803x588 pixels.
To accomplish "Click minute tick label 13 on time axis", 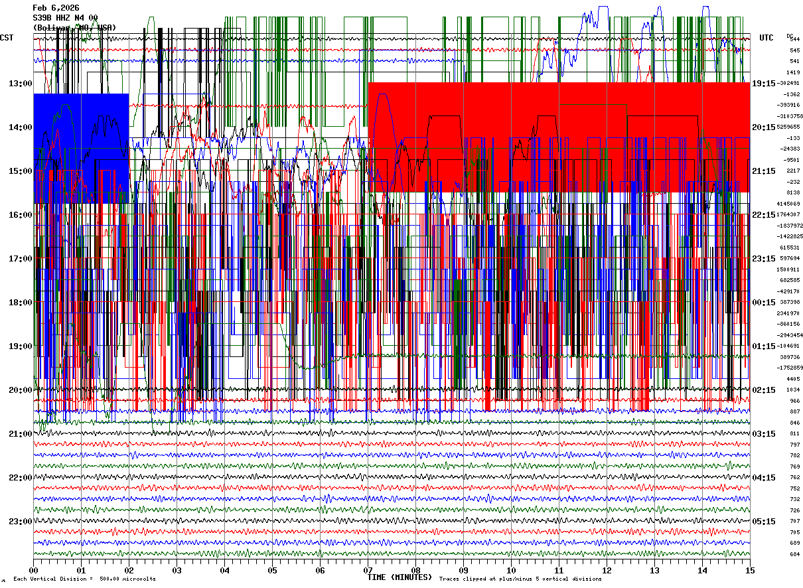I will click(654, 570).
